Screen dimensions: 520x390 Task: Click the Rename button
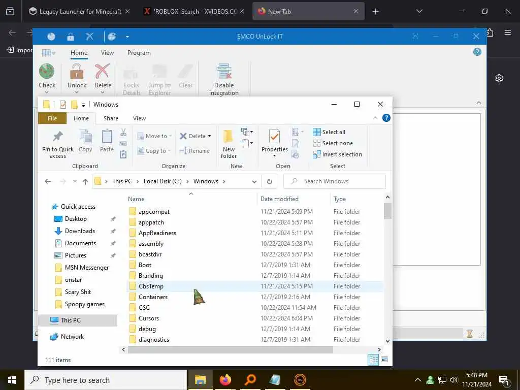point(194,151)
